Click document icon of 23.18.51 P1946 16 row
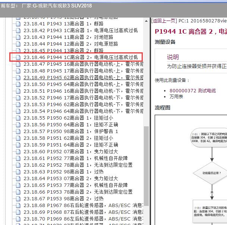This screenshot has width=227, height=225. 18,91
